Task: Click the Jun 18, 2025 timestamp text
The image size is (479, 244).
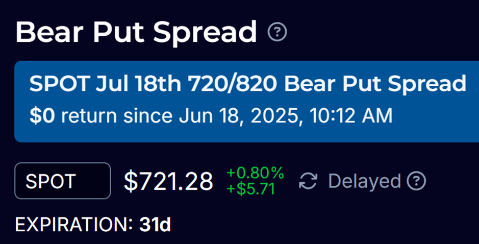Action: coord(238,116)
